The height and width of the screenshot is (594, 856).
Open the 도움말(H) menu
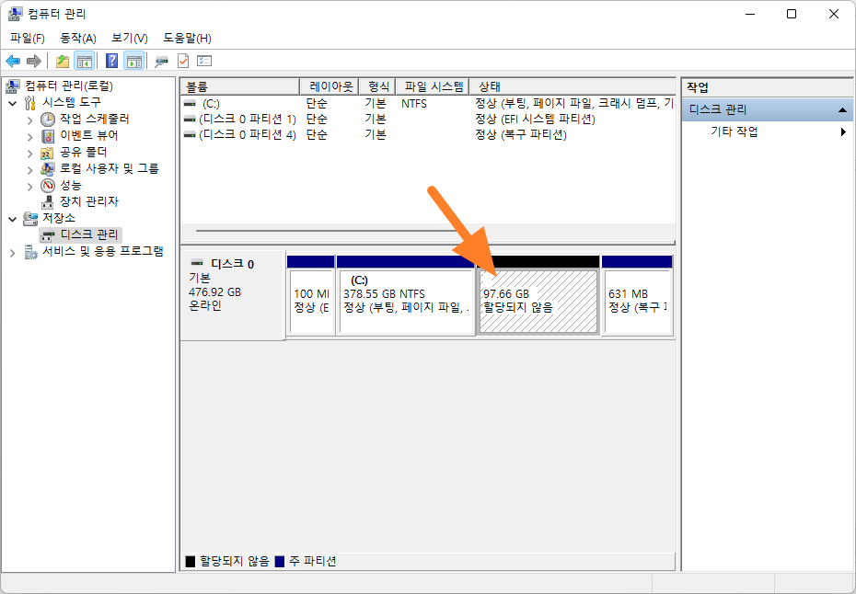[x=187, y=39]
